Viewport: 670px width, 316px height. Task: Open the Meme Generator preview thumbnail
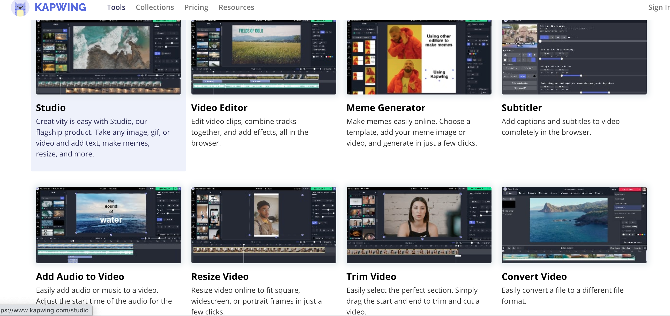point(419,57)
